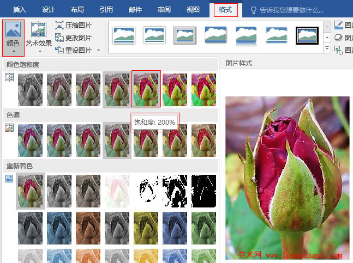Click the saturation section icon
The width and height of the screenshot is (353, 263).
(x=9, y=77)
